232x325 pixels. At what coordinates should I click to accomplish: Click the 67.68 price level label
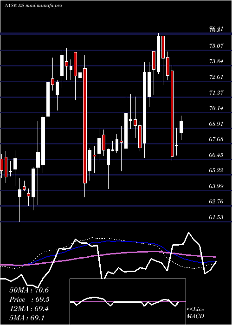217,139
